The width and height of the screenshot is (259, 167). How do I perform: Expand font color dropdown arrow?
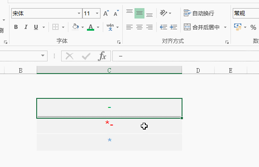pyautogui.click(x=98, y=27)
